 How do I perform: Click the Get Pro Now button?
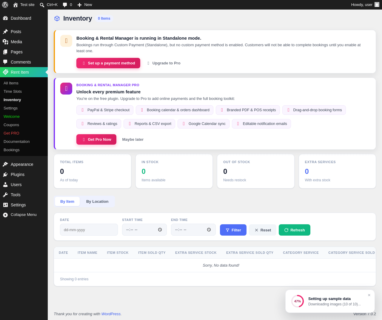point(96,140)
